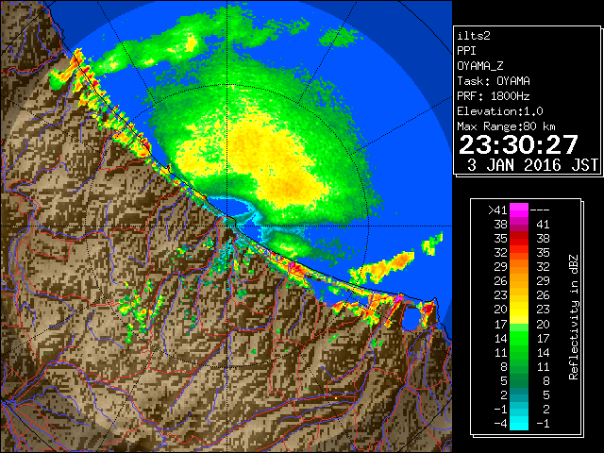Pick the magenta >41 dBZ swatch
The image size is (604, 453).
point(519,210)
